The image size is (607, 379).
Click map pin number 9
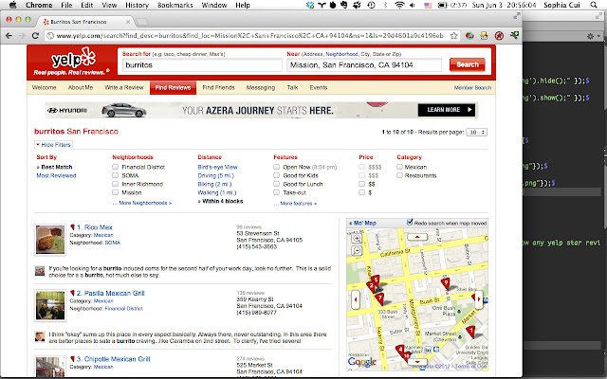point(446,283)
